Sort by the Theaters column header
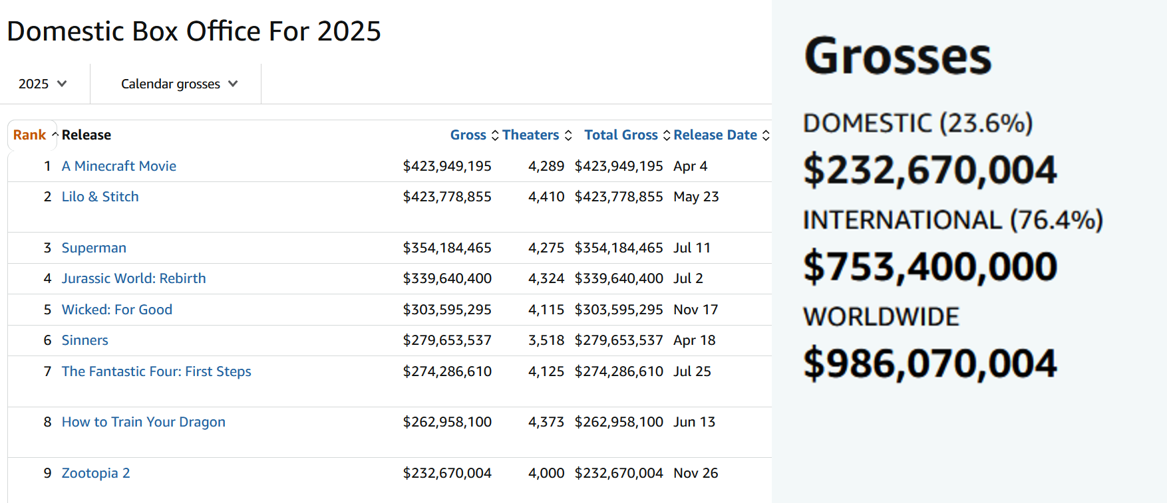Screen dimensions: 1167x503 [530, 135]
